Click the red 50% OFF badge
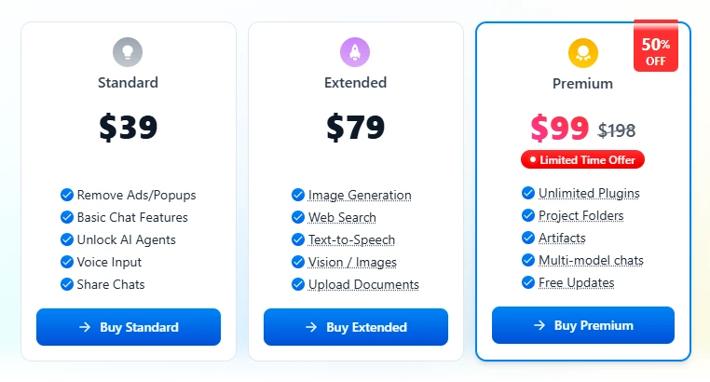 coord(656,46)
